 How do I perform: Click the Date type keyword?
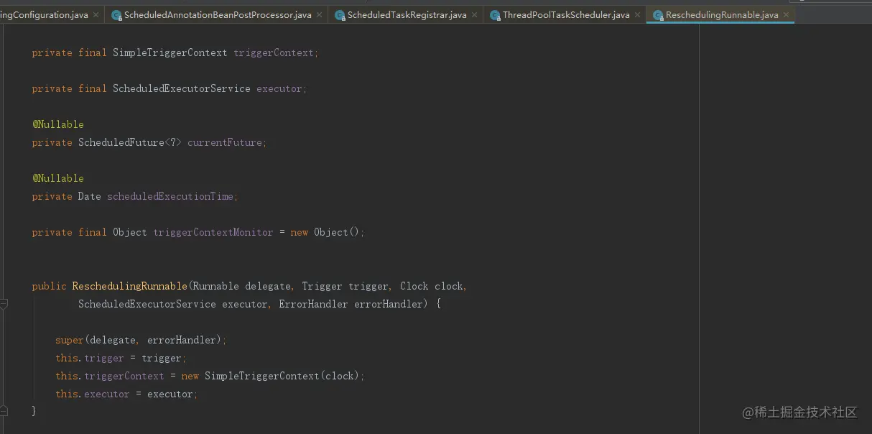(90, 196)
